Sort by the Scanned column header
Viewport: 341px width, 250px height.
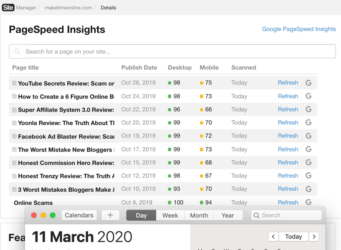tap(243, 68)
